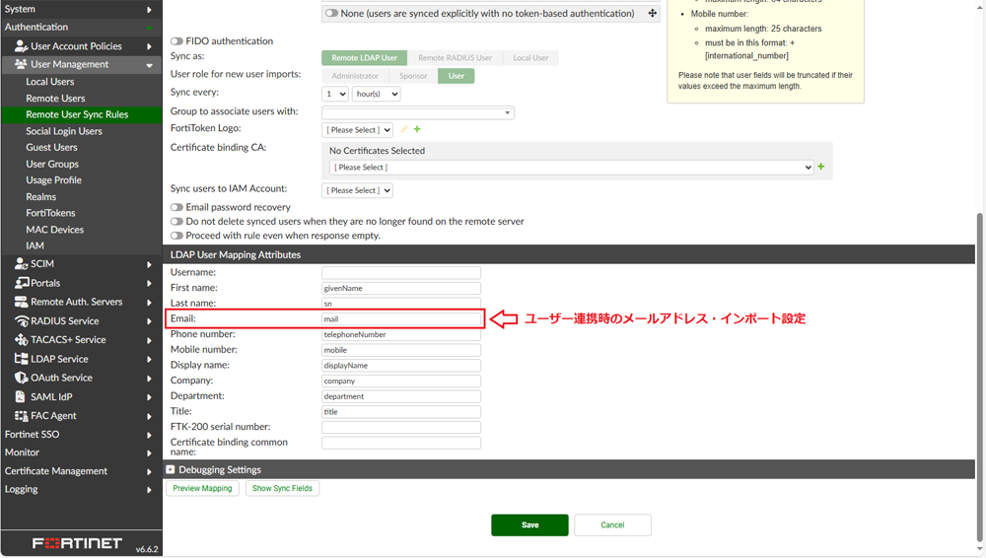
Task: Expand the Debugging Settings section
Action: click(171, 470)
